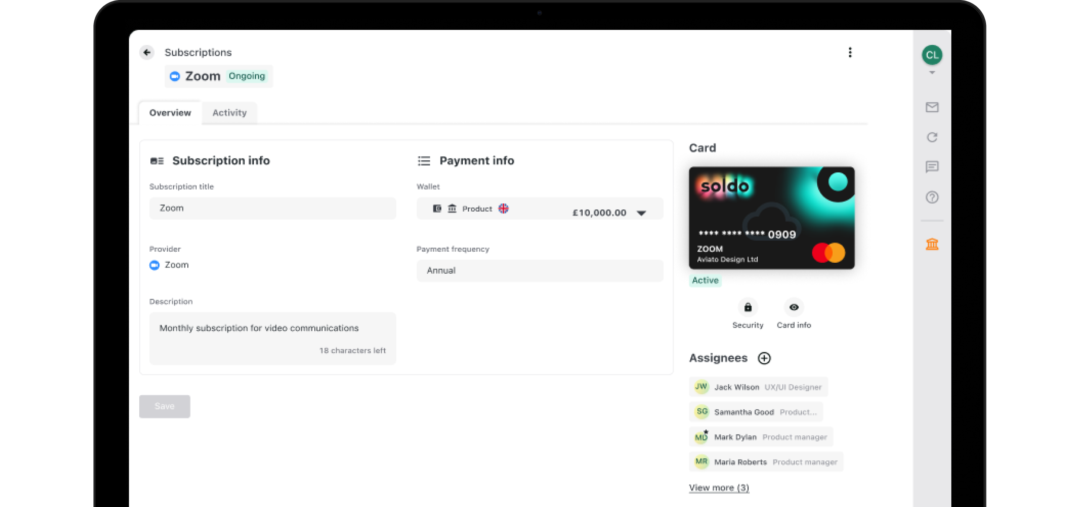Click the Zoom provider logo icon
1072x507 pixels.
coord(154,265)
